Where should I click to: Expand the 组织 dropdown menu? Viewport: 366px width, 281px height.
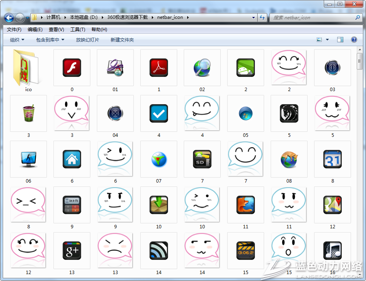point(17,40)
